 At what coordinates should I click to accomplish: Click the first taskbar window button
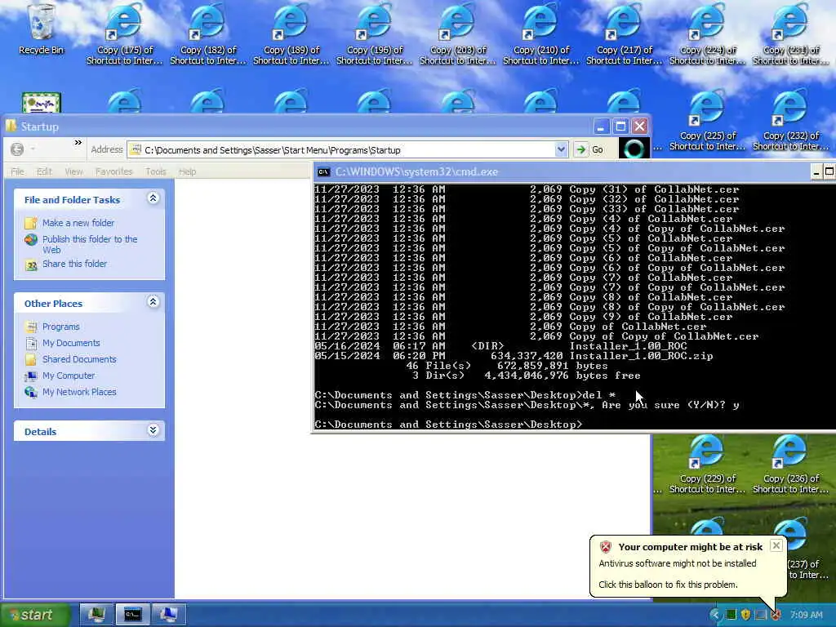pos(96,615)
